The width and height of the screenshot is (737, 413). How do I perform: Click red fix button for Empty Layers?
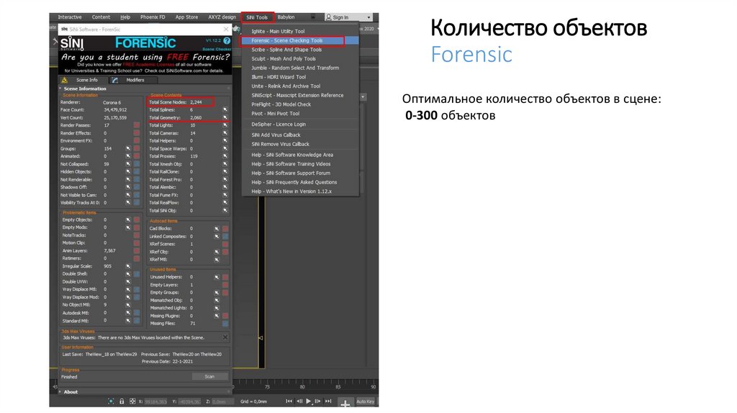(x=225, y=285)
